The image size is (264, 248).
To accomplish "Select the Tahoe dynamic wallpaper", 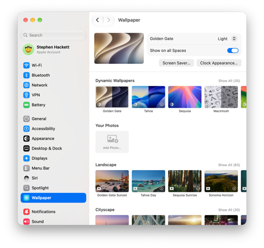I will [x=148, y=97].
